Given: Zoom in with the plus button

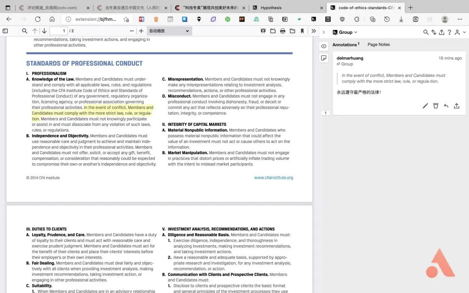Looking at the screenshot, I should 141,31.
